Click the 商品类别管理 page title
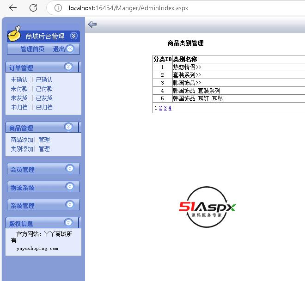Screen dimensions: 305x281 [186, 43]
